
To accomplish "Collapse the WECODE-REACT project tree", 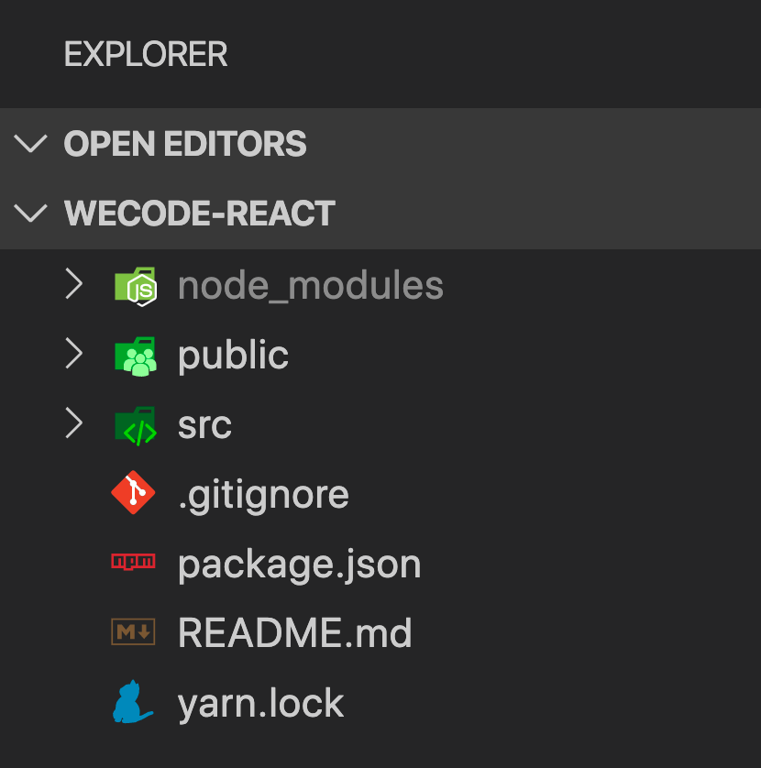I will pos(30,213).
